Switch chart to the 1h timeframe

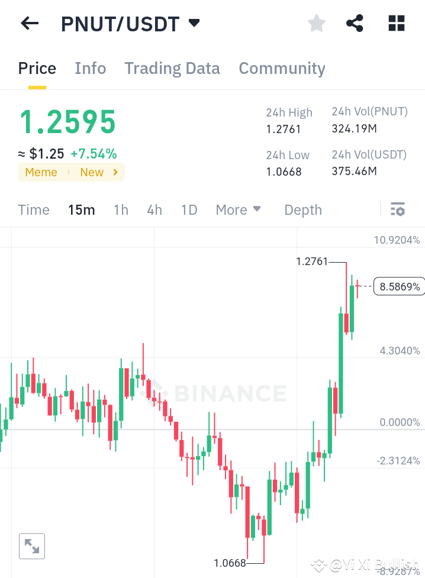click(x=120, y=209)
